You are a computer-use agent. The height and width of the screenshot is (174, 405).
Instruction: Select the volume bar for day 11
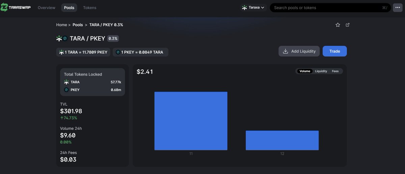click(191, 121)
